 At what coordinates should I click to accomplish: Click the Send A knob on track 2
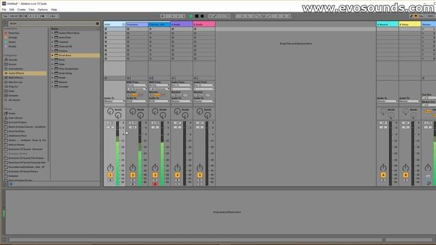[133, 112]
